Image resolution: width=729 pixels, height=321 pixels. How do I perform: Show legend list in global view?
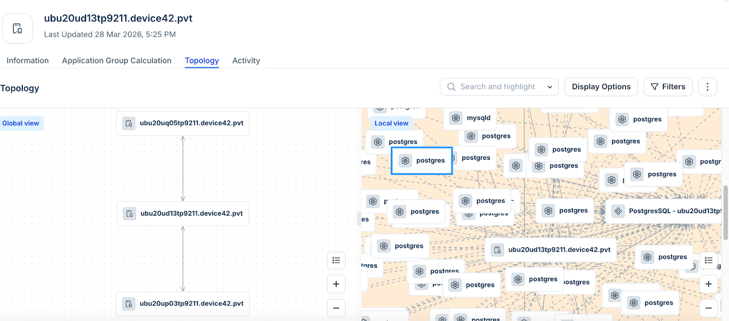(x=336, y=260)
